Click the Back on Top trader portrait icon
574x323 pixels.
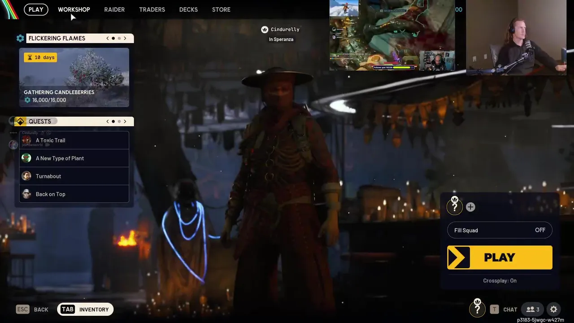coord(26,194)
